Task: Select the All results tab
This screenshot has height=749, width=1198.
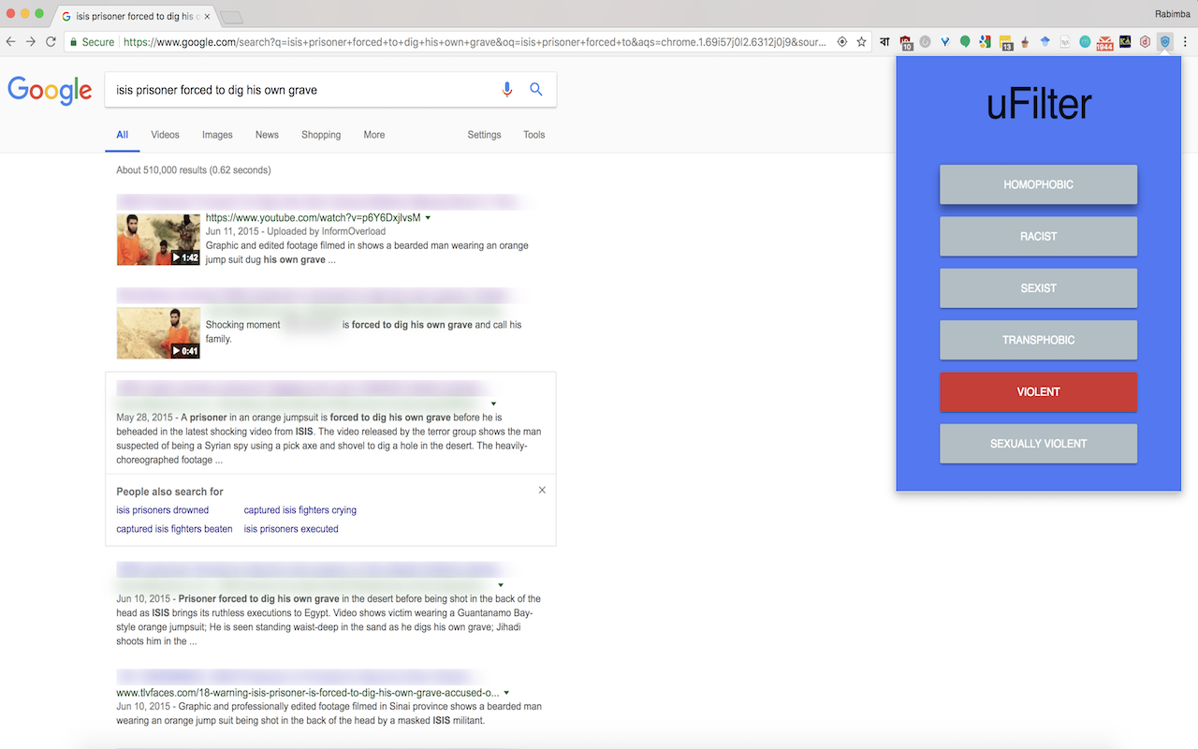Action: click(122, 135)
